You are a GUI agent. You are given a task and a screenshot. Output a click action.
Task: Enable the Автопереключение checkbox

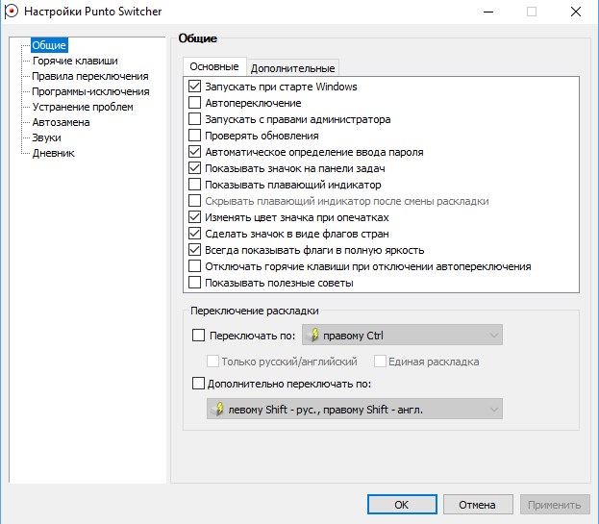coord(196,103)
